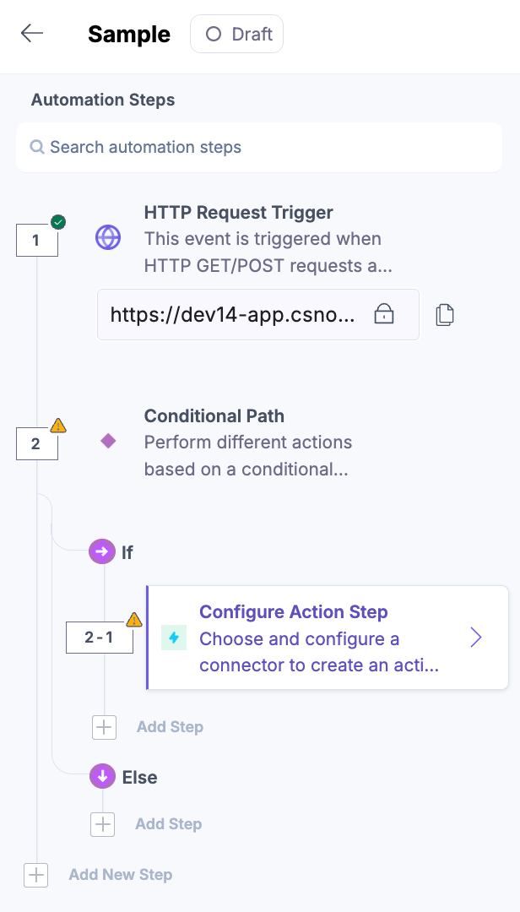520x912 pixels.
Task: Click the warning icon on step 2-1
Action: pyautogui.click(x=134, y=620)
